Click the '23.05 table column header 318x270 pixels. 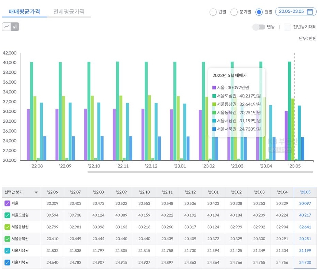click(305, 192)
